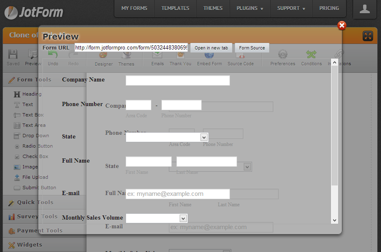Open the Conditions toolbar item

click(x=311, y=58)
